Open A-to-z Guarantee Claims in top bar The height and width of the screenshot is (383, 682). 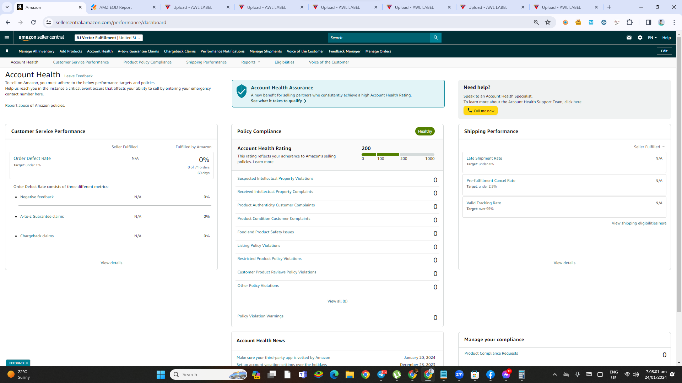pos(138,51)
